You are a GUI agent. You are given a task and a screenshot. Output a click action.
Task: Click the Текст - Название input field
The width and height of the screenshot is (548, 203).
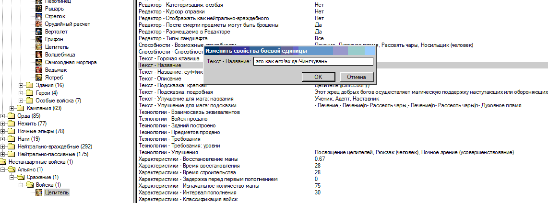pos(313,61)
